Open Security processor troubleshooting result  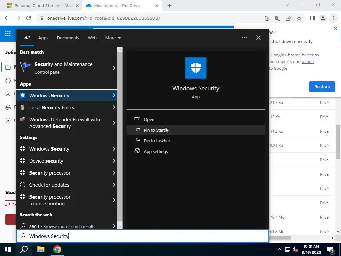coord(67,200)
